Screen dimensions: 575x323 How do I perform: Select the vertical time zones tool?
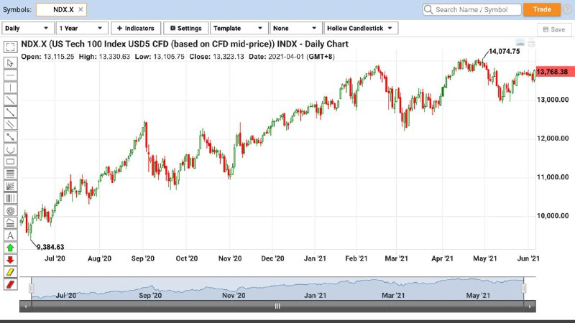pyautogui.click(x=10, y=199)
